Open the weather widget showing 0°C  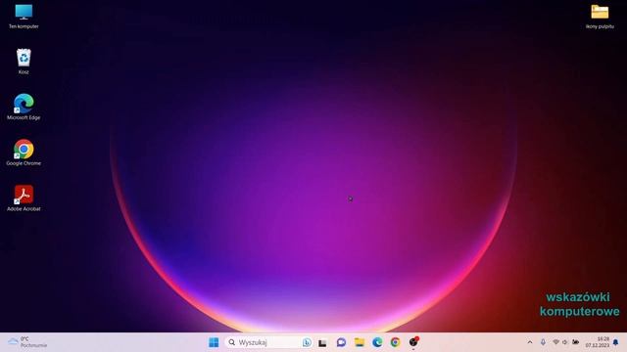(x=27, y=342)
